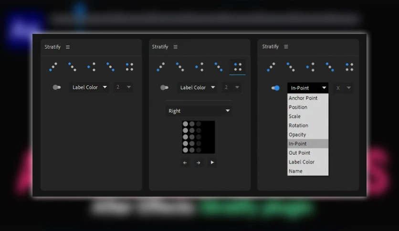Turn off the blue switch in right Stratify panel
399x231 pixels.
tap(275, 88)
